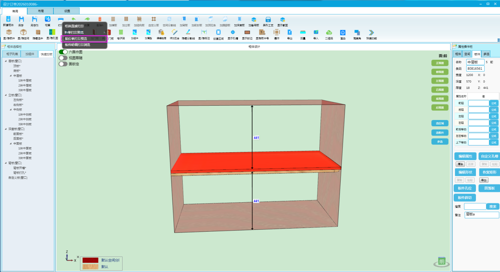The height and width of the screenshot is (272, 500).
Task: Open the 加组件 tab in the left panel
Action: click(30, 54)
